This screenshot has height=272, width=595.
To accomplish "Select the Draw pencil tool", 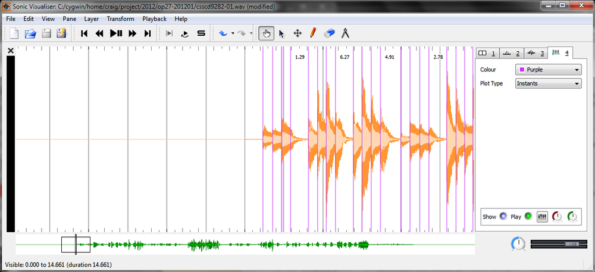I will (x=313, y=33).
